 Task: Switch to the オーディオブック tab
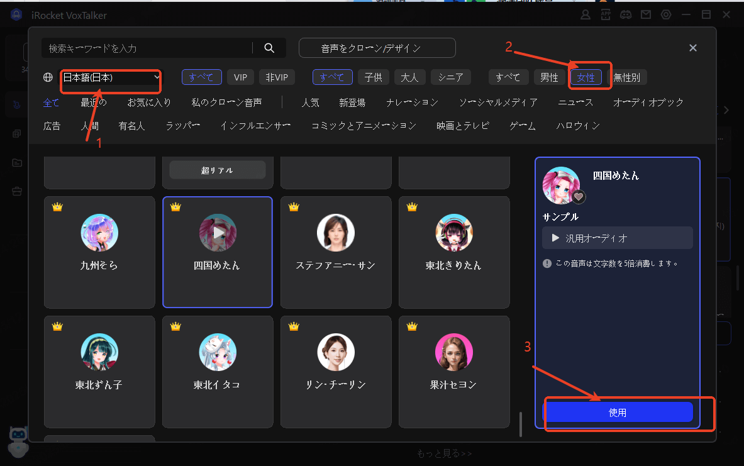(x=648, y=103)
